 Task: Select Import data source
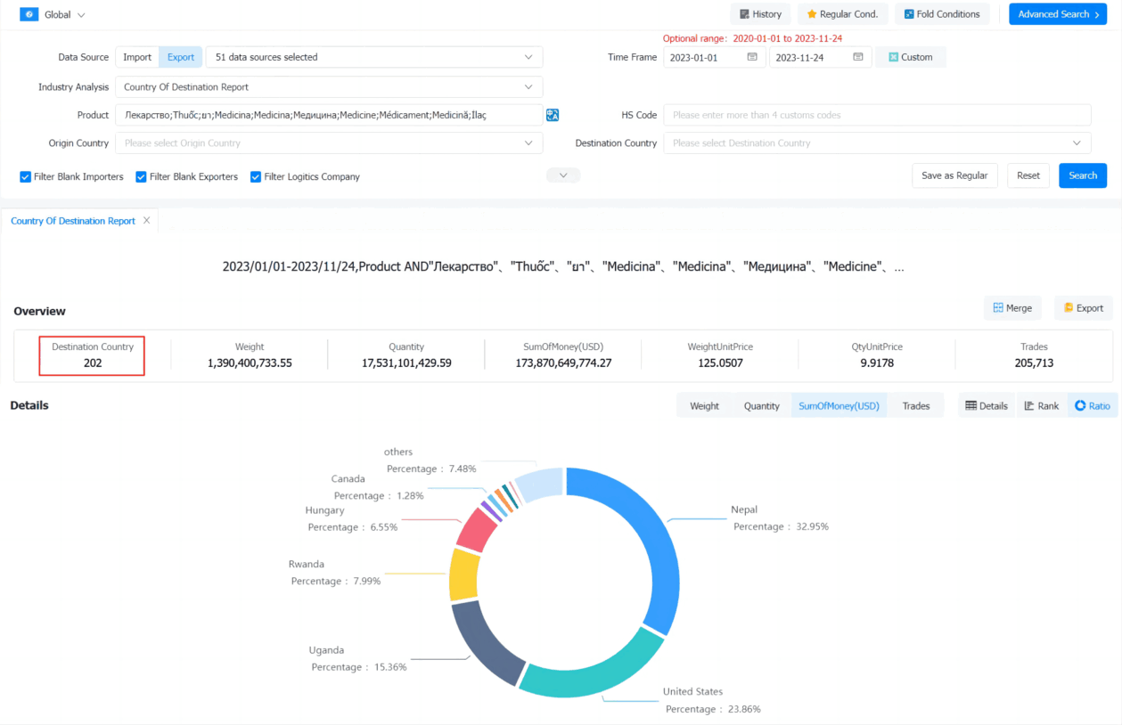pos(137,57)
